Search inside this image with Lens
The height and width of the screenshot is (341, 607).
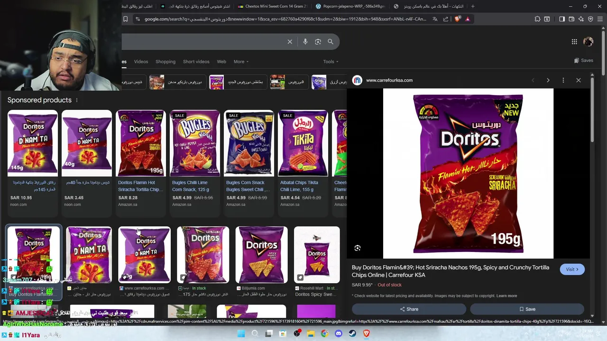[358, 248]
